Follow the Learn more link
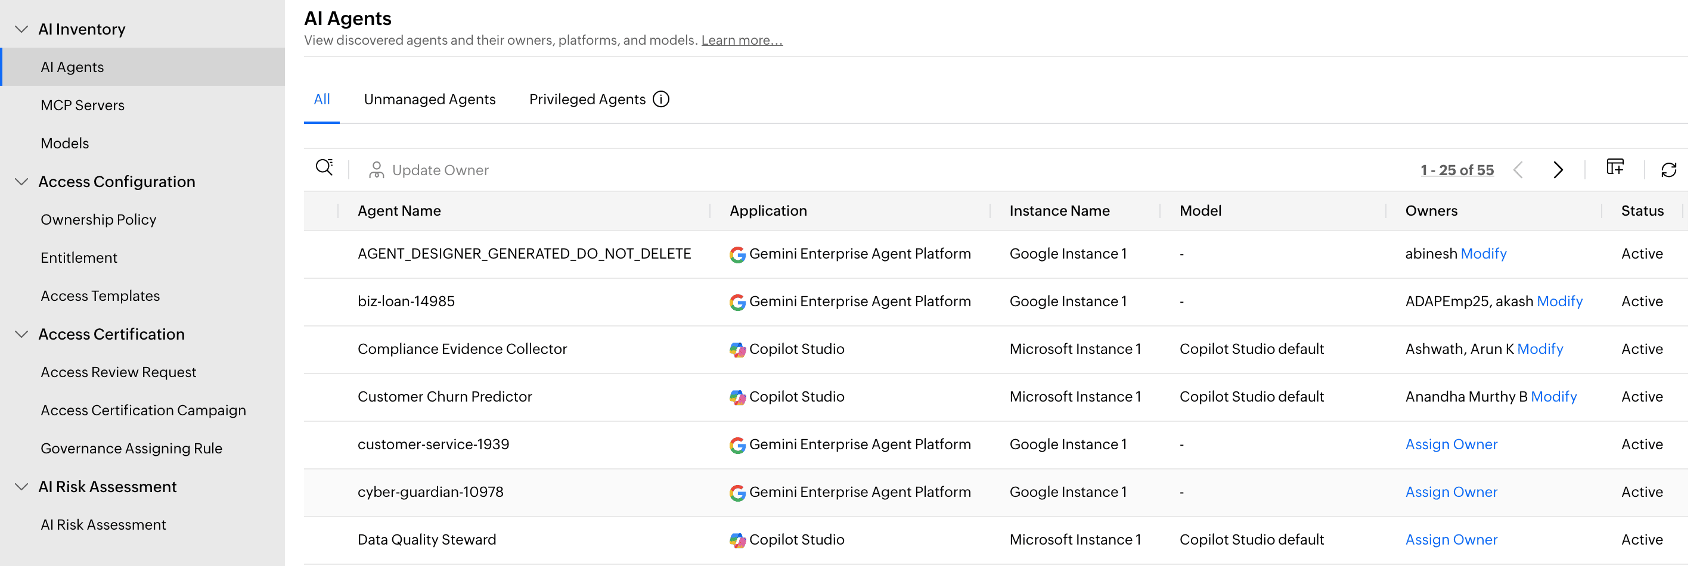The width and height of the screenshot is (1706, 566). pyautogui.click(x=742, y=41)
